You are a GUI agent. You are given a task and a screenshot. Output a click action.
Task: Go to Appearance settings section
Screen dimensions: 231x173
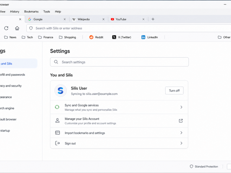pos(6,97)
